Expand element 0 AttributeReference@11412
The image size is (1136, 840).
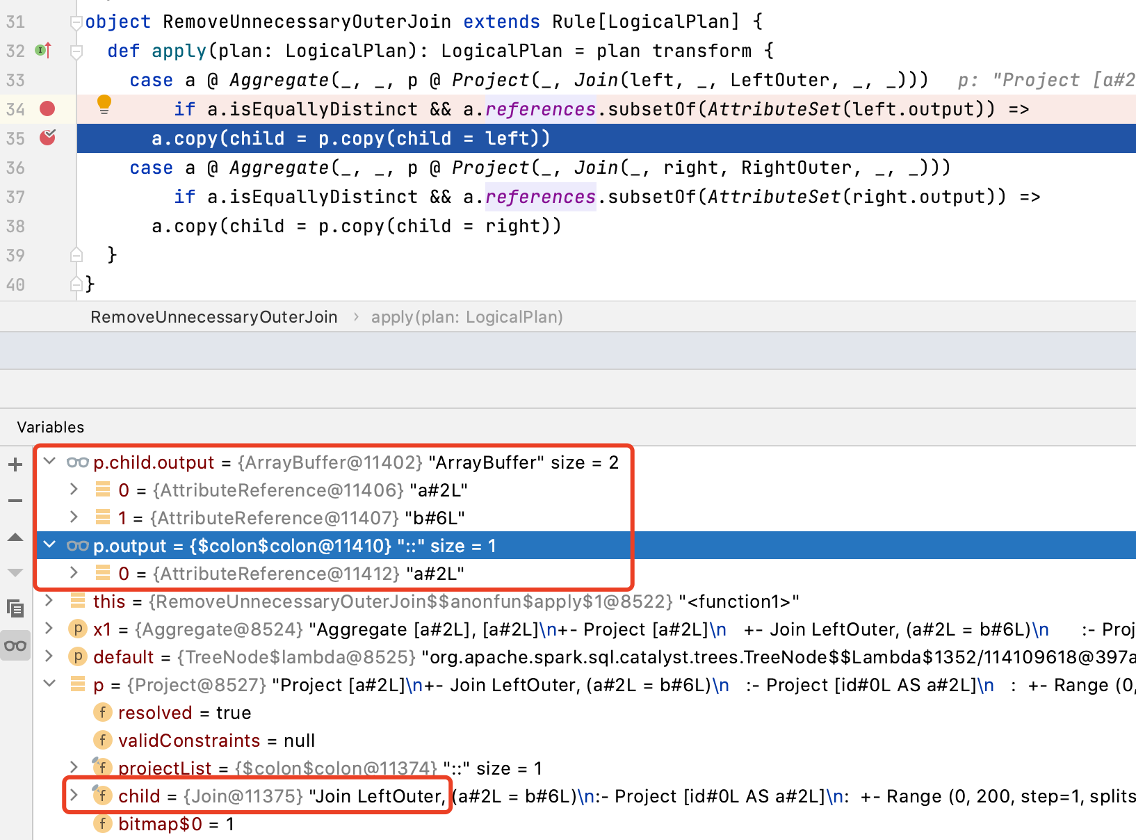coord(74,573)
